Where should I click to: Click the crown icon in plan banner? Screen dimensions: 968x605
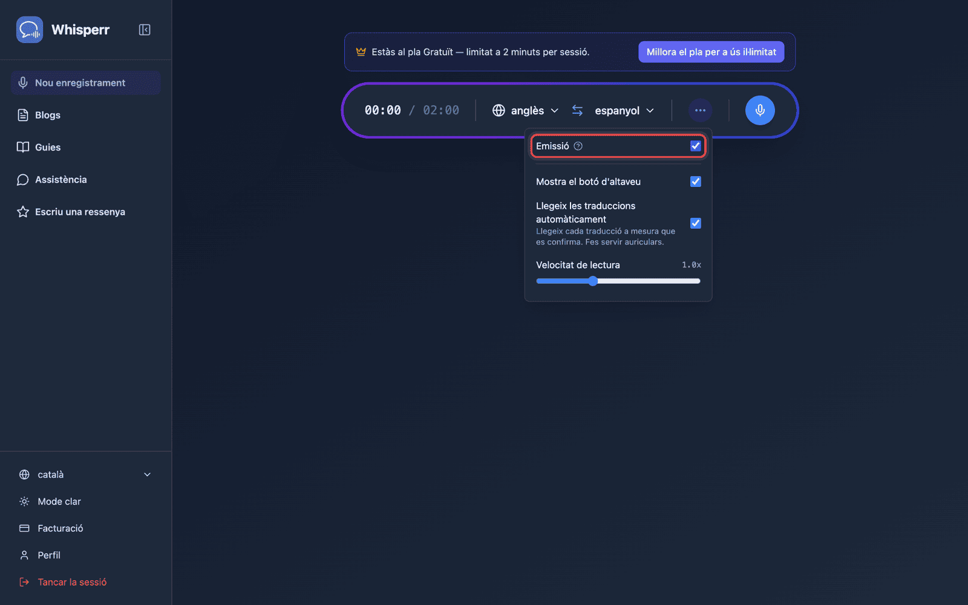pyautogui.click(x=361, y=51)
